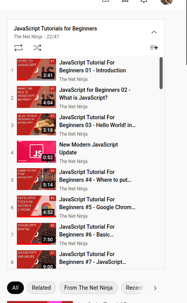Open thumbnail of #4 Where to put video
This screenshot has height=303, width=187.
36,179
